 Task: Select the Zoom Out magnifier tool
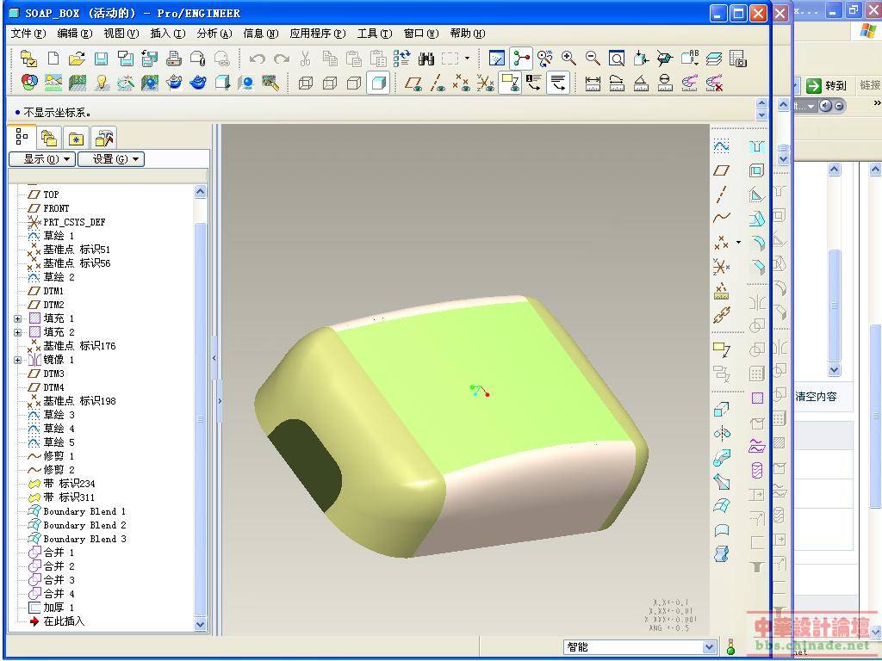[593, 59]
